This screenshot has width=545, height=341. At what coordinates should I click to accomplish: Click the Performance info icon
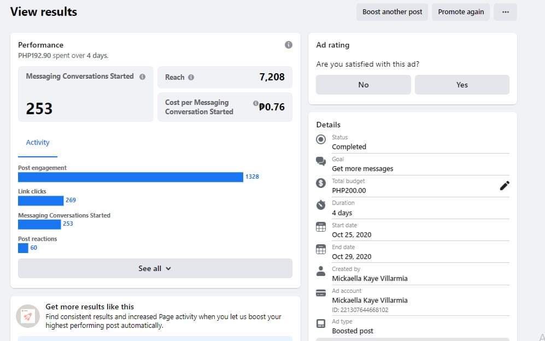pyautogui.click(x=289, y=45)
